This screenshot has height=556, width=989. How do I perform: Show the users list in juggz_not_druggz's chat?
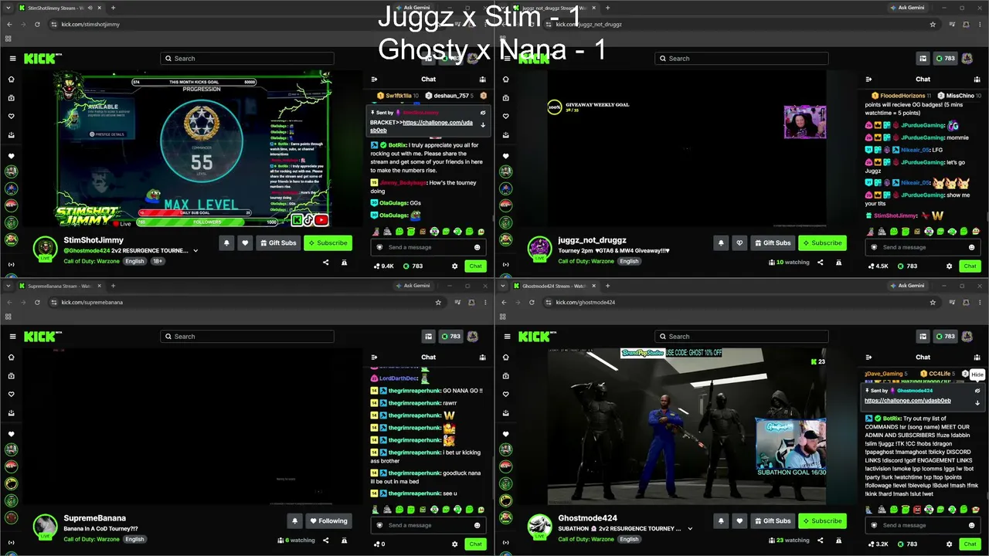pos(977,79)
